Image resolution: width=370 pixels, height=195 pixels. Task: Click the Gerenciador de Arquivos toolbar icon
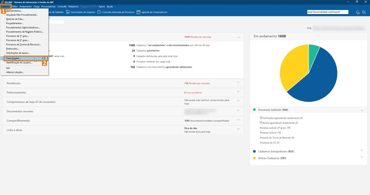(68, 12)
